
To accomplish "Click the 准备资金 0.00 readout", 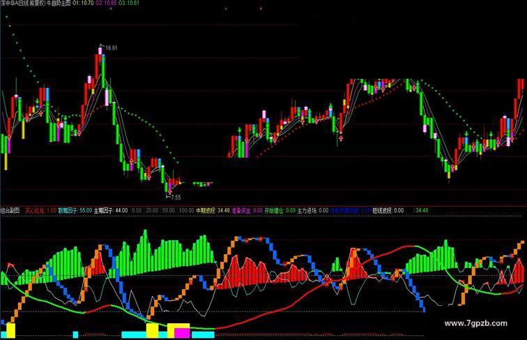I will click(x=247, y=210).
